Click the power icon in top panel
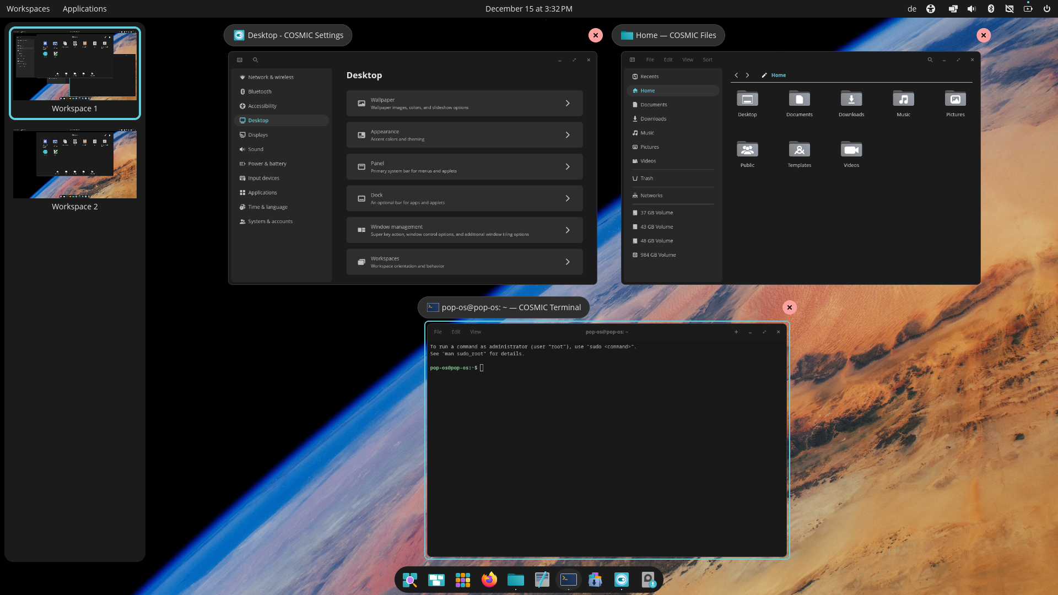 [x=1046, y=9]
